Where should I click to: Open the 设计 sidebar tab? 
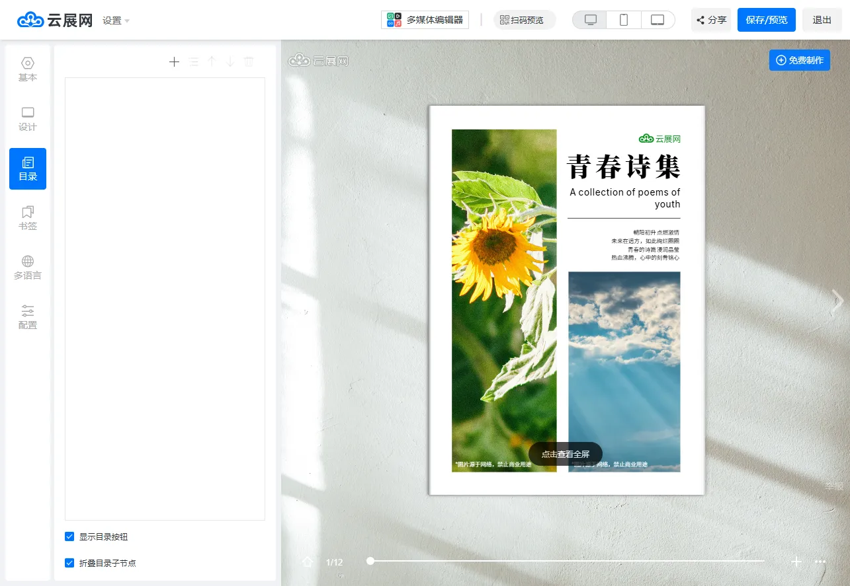[28, 119]
